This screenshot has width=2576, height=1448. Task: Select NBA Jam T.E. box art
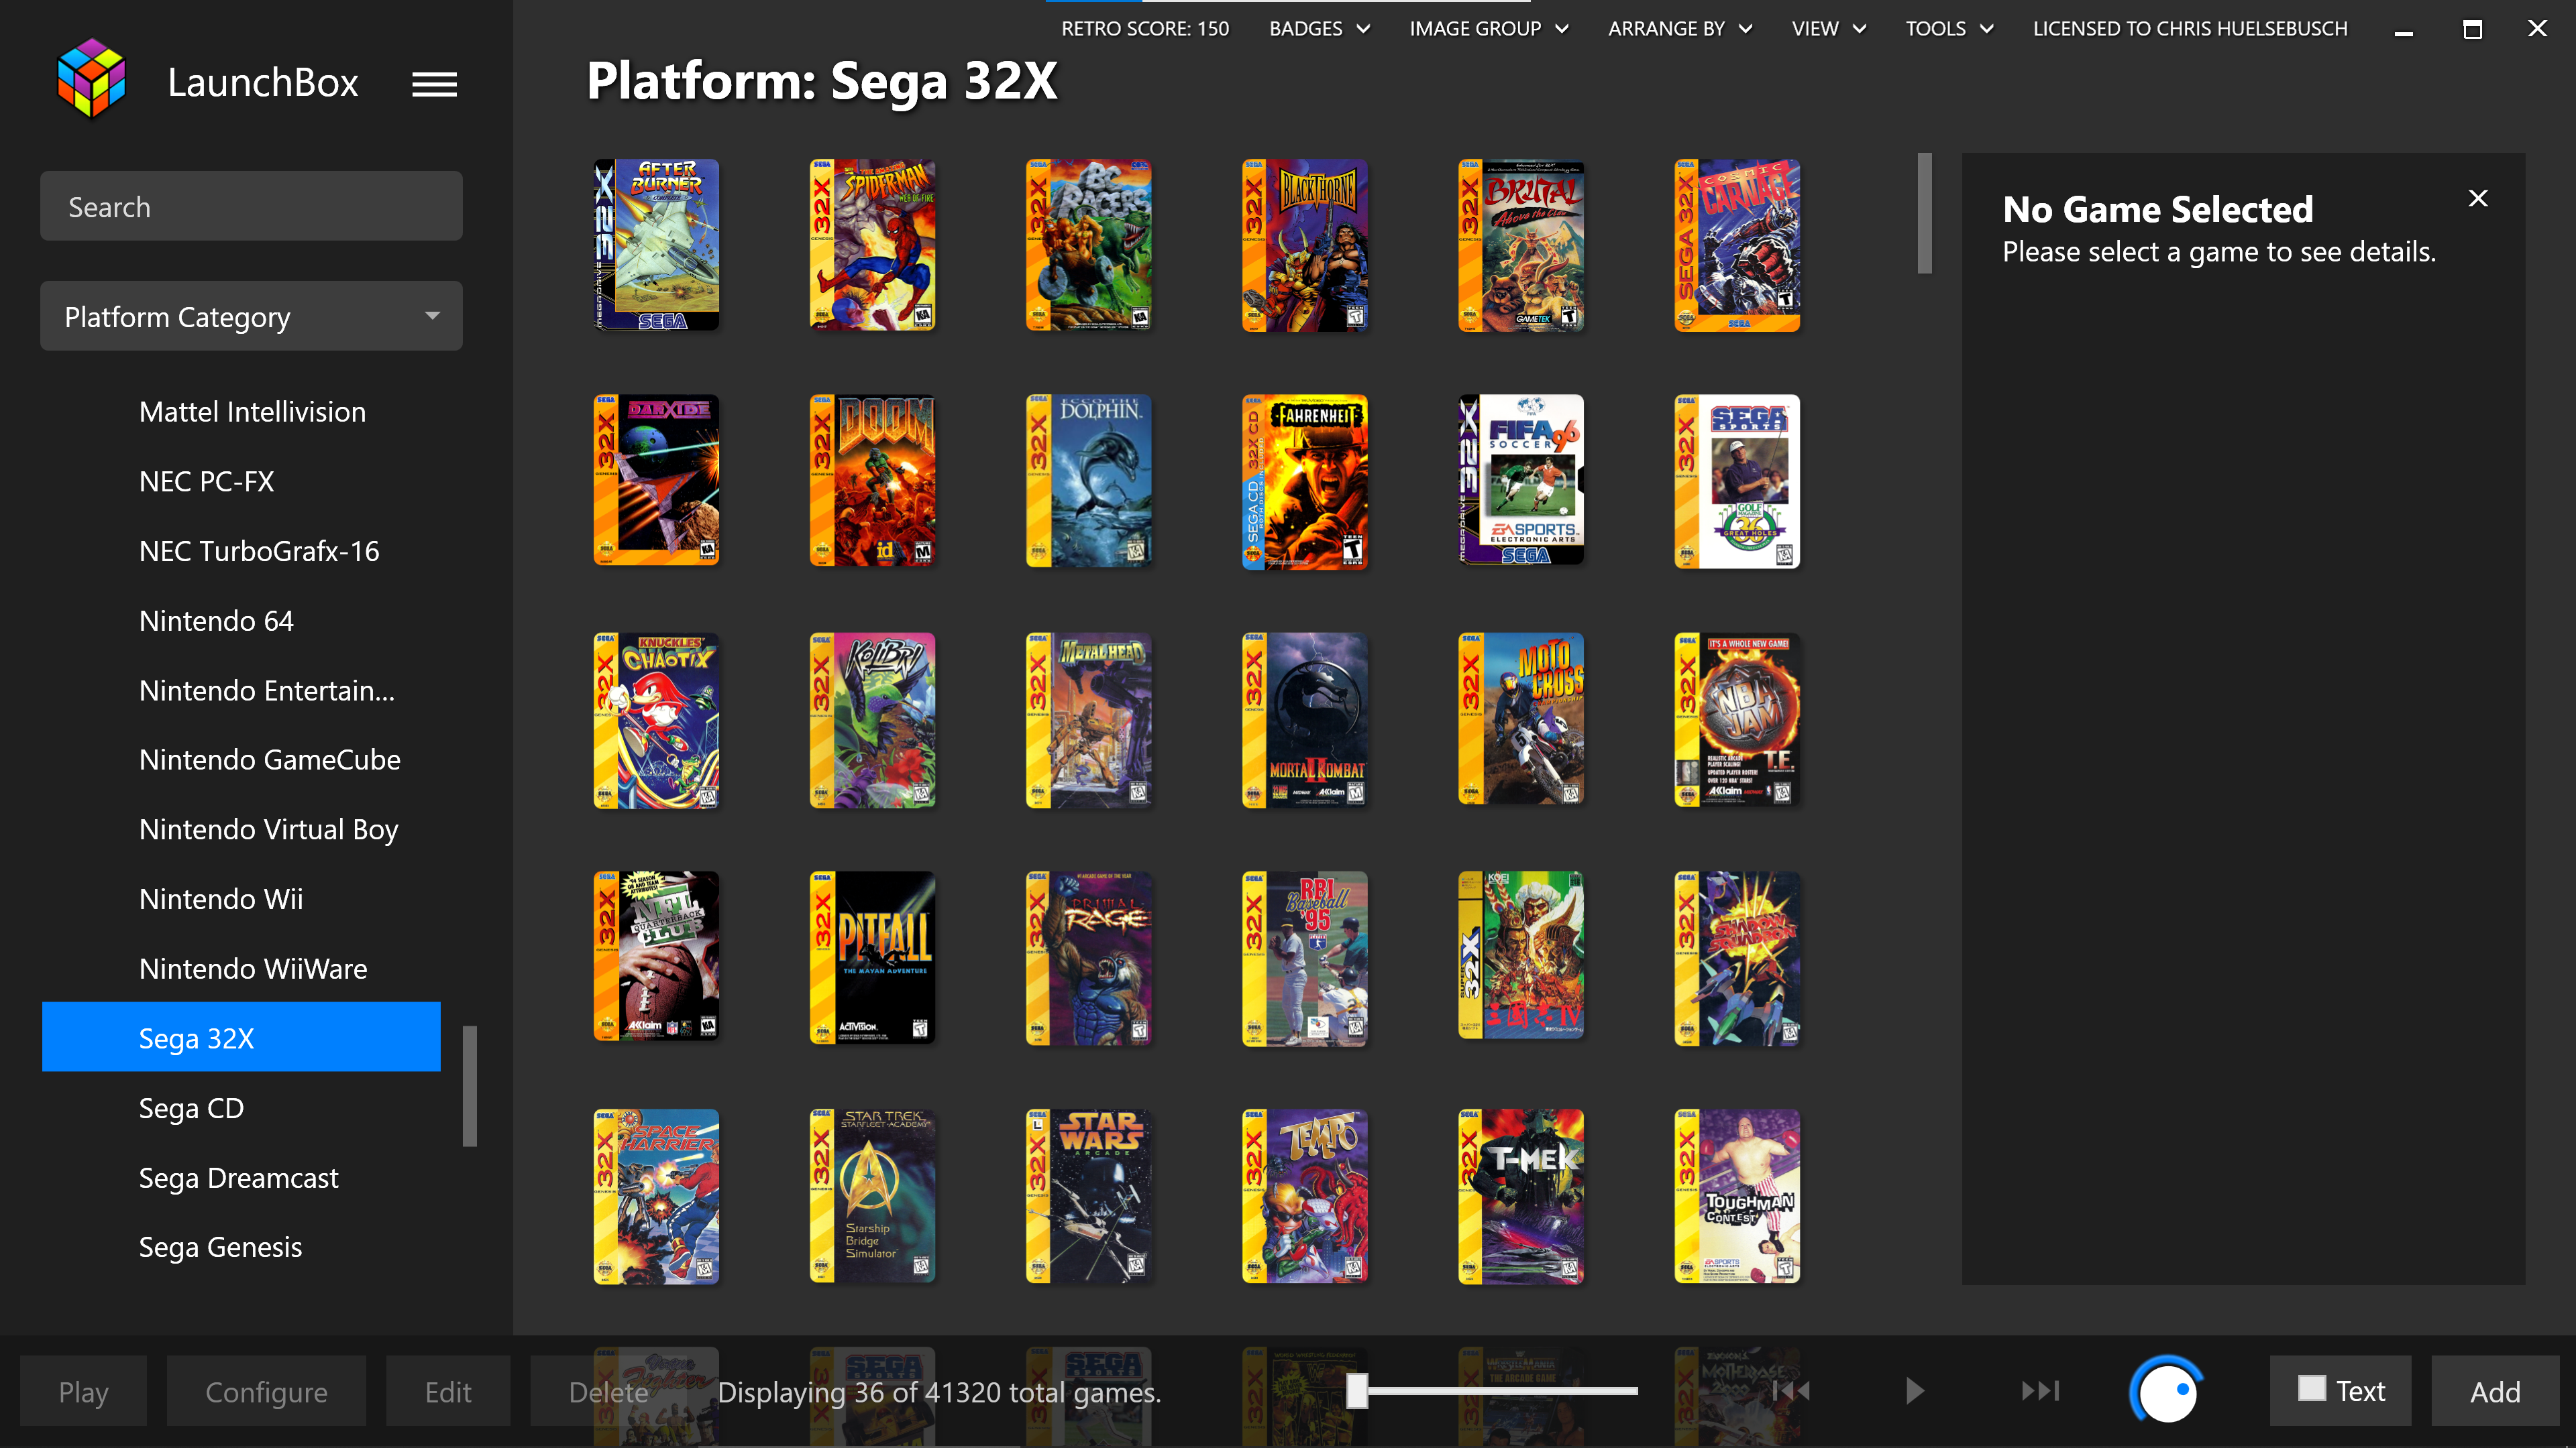(x=1737, y=719)
